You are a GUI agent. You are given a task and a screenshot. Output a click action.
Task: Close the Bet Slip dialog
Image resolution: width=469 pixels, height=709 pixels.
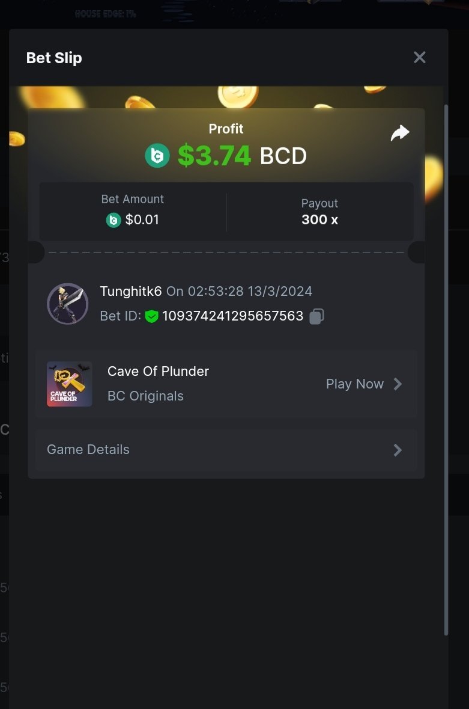[419, 57]
